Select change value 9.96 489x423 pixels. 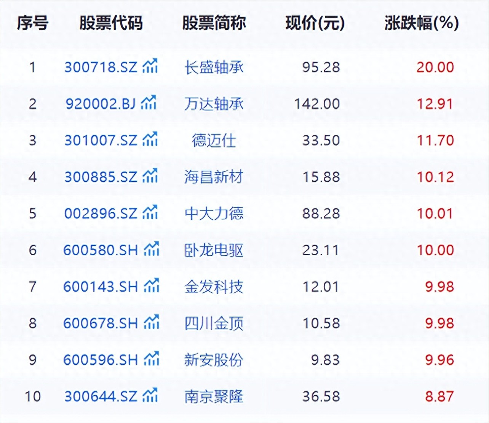pos(439,360)
